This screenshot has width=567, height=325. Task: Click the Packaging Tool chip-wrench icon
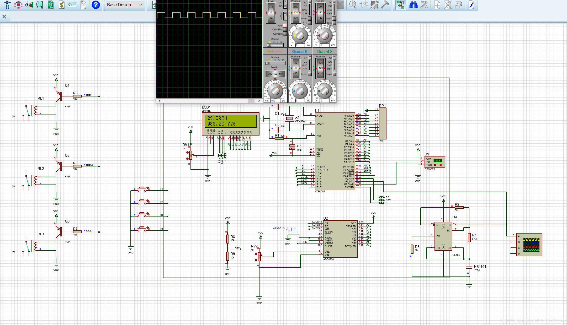click(374, 5)
